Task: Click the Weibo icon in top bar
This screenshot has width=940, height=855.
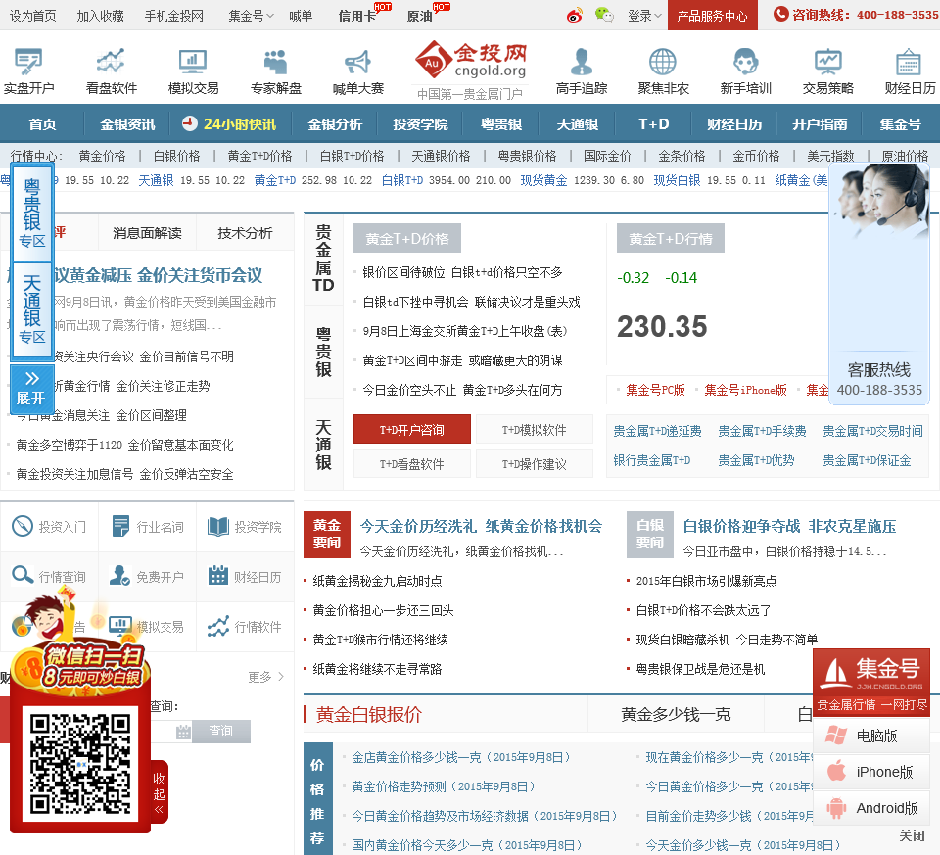Action: coord(575,16)
